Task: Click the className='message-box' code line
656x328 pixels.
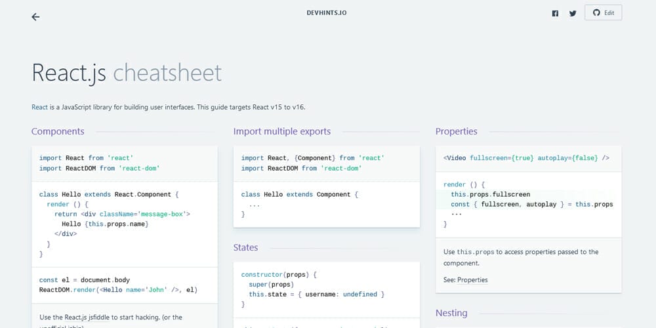Action: coord(122,215)
